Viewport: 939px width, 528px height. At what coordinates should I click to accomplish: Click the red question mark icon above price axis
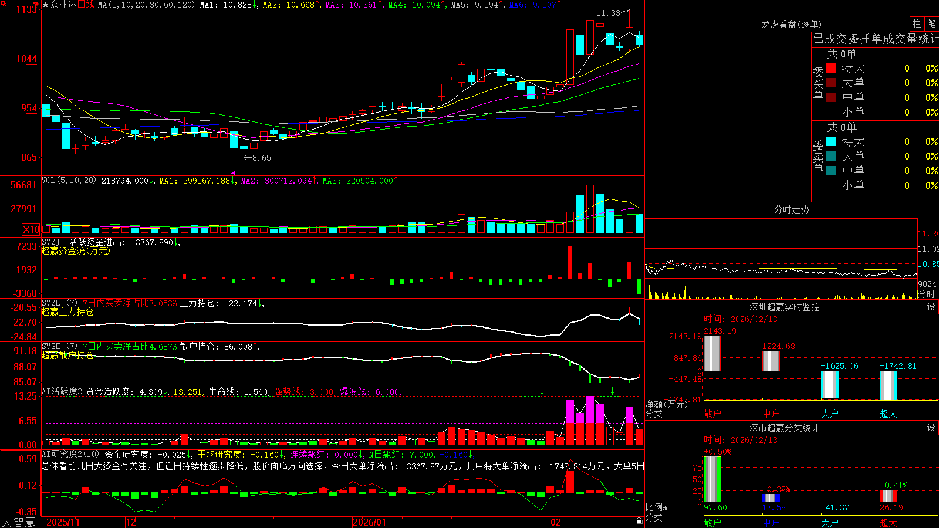[x=36, y=5]
